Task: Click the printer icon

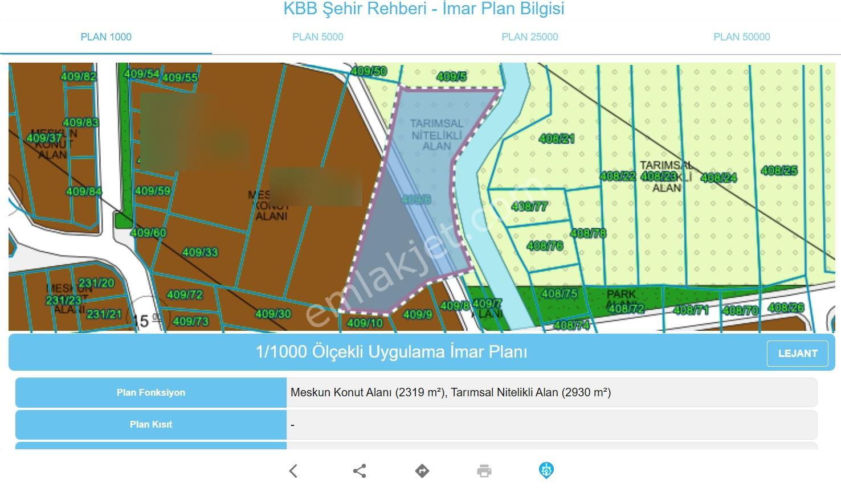Action: click(x=484, y=471)
